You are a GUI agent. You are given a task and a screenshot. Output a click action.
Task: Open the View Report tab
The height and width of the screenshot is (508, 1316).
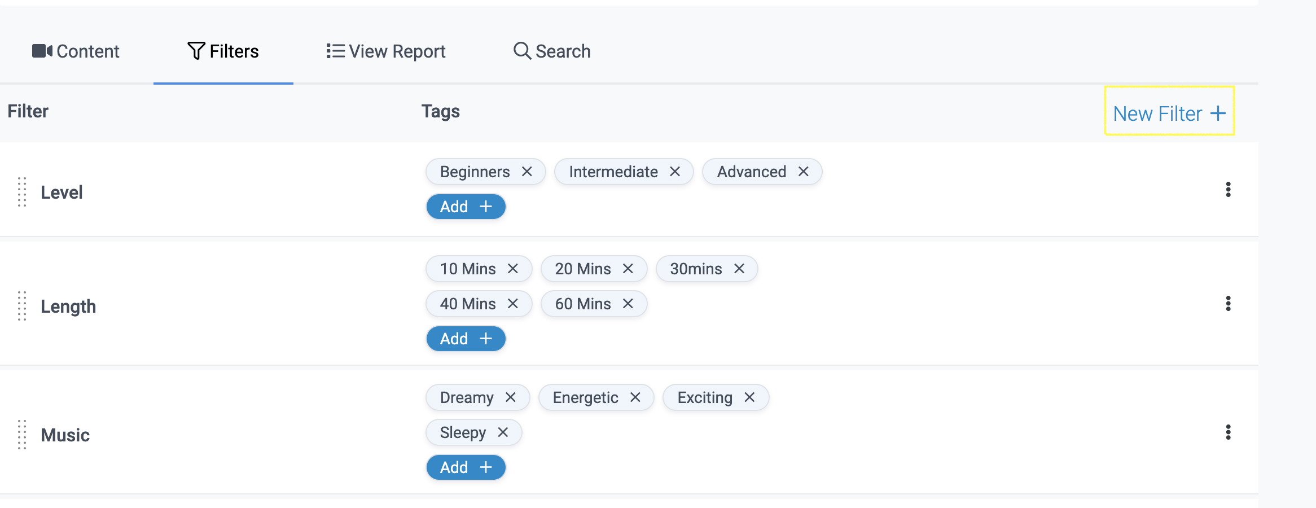click(386, 51)
